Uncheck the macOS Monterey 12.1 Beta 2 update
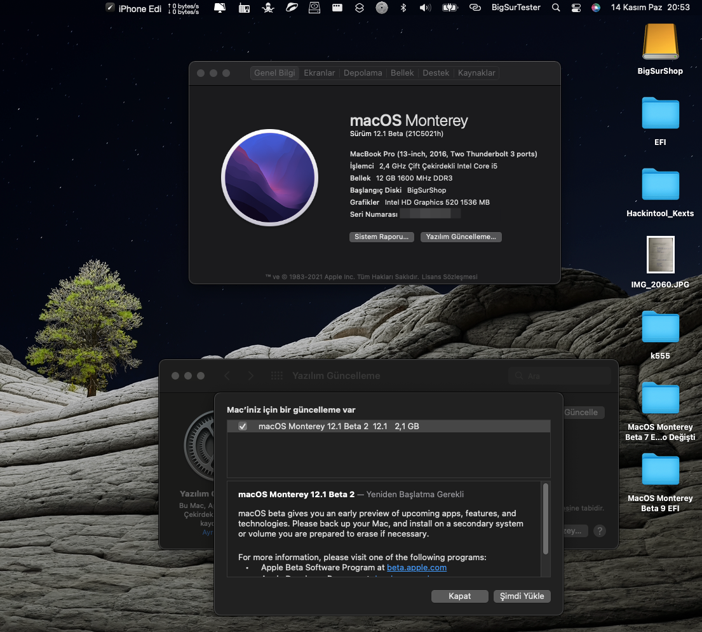The height and width of the screenshot is (632, 702). click(242, 427)
